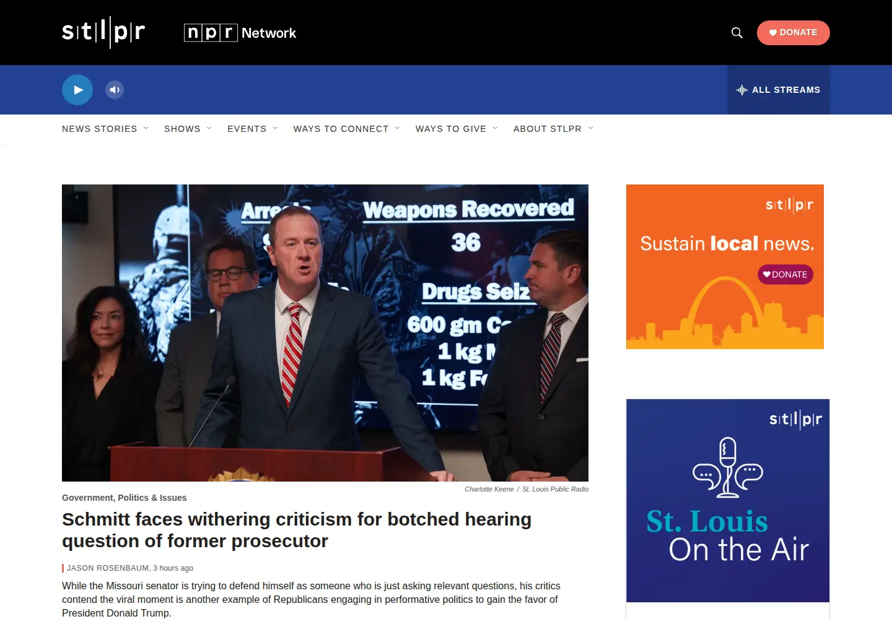Open the Ways to Give menu
This screenshot has height=619, width=892.
(451, 129)
